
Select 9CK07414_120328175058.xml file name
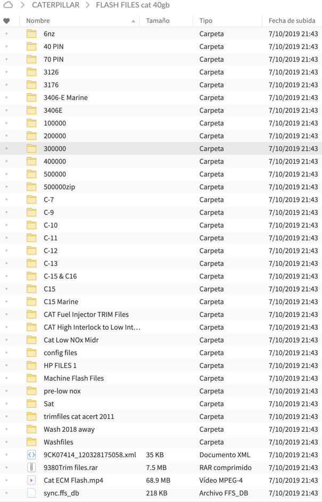point(90,455)
